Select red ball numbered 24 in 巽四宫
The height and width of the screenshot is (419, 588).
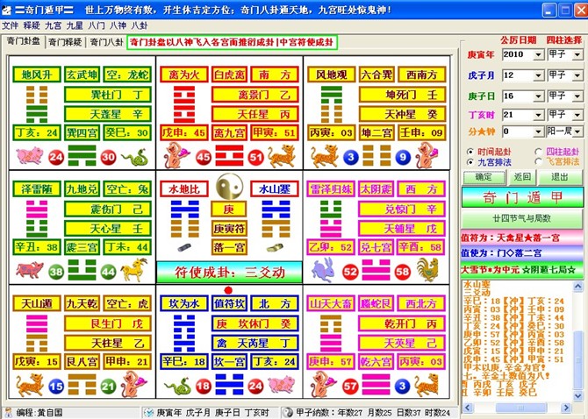tap(56, 158)
